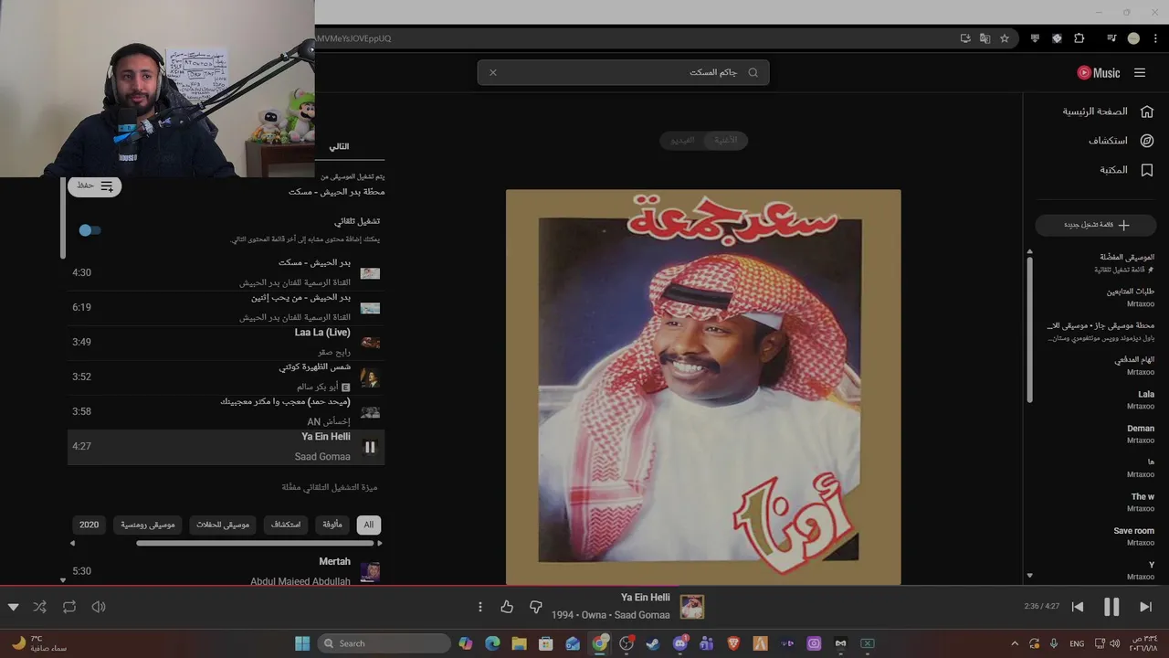Skip with the previous track button
1169x658 pixels.
pyautogui.click(x=1078, y=607)
